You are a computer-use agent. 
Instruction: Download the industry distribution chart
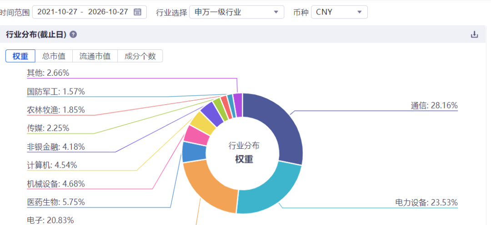coord(474,34)
